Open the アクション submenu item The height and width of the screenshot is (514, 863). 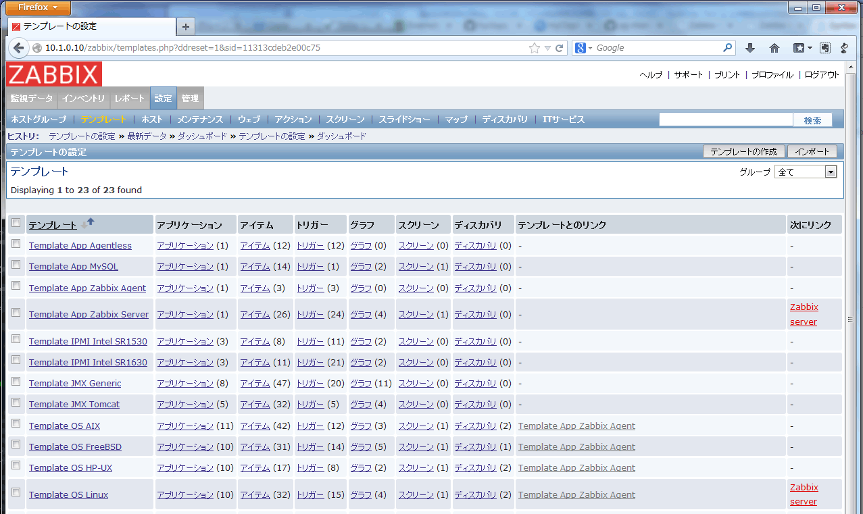(x=293, y=120)
